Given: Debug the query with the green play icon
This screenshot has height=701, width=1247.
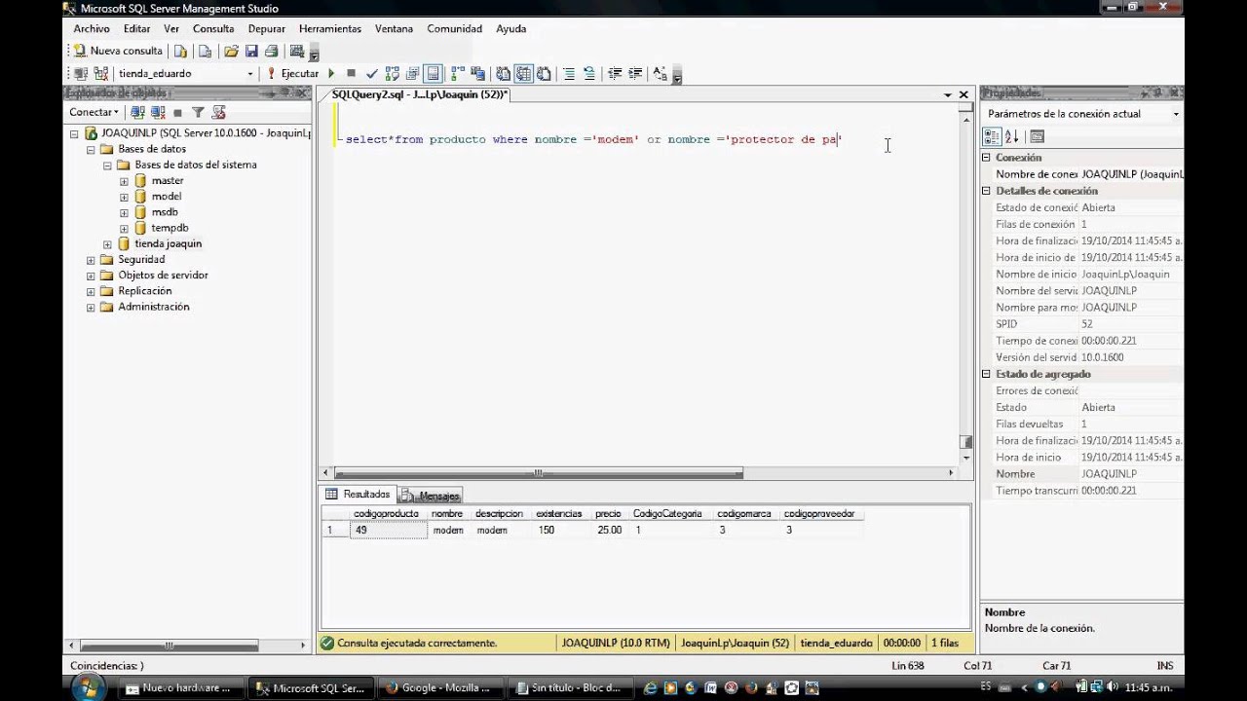Looking at the screenshot, I should (330, 73).
